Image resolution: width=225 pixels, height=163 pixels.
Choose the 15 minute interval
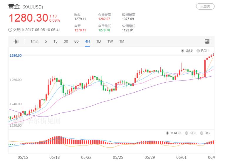pos(55,41)
